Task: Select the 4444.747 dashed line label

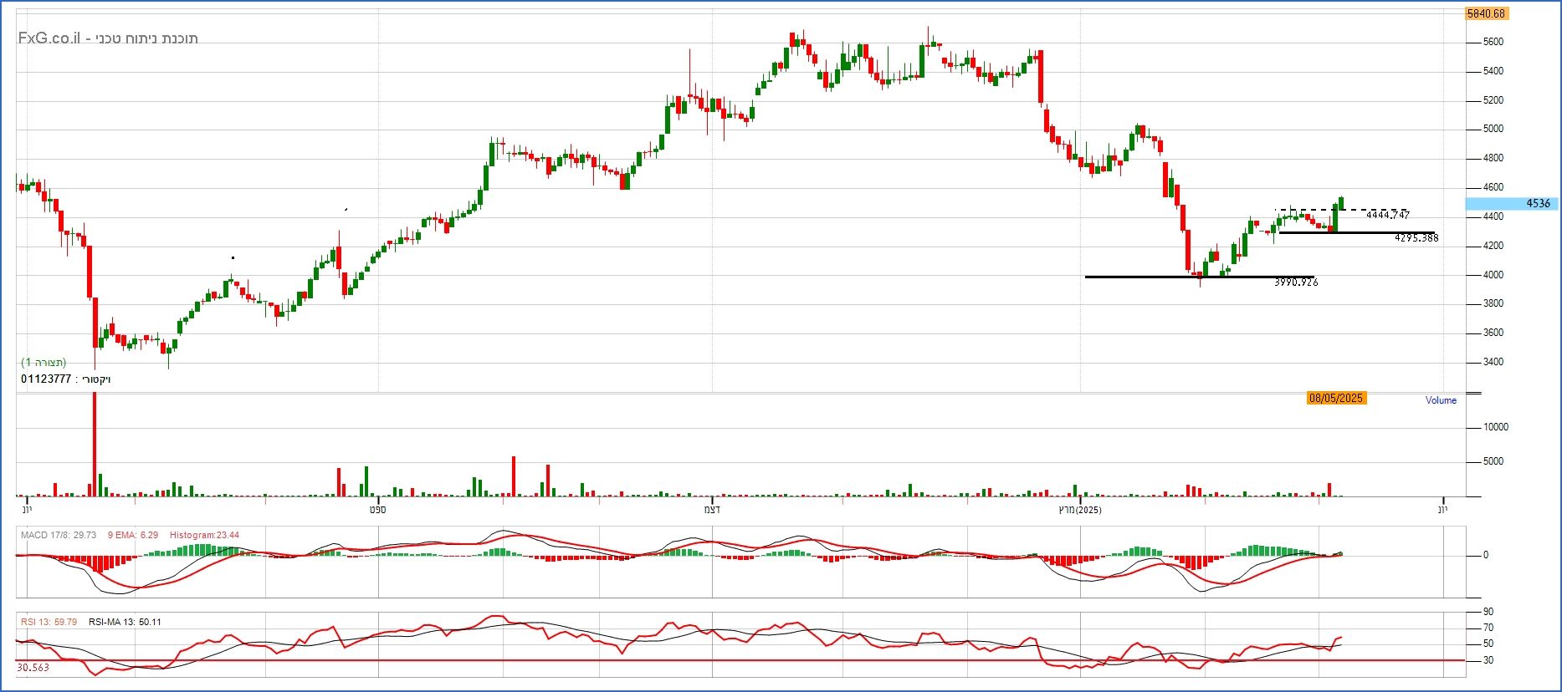Action: (1387, 215)
